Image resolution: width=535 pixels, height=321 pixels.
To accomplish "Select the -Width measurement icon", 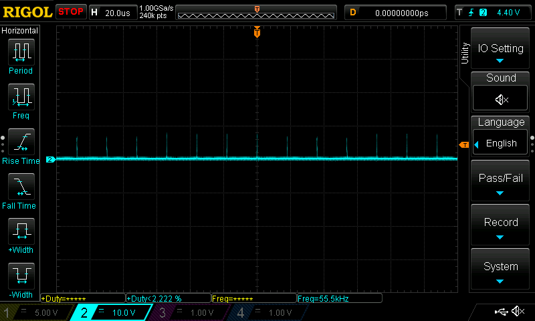I will pos(21,276).
